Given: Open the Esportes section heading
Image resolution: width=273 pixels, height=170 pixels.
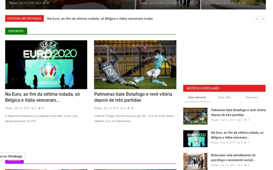Looking at the screenshot, I should click(16, 31).
